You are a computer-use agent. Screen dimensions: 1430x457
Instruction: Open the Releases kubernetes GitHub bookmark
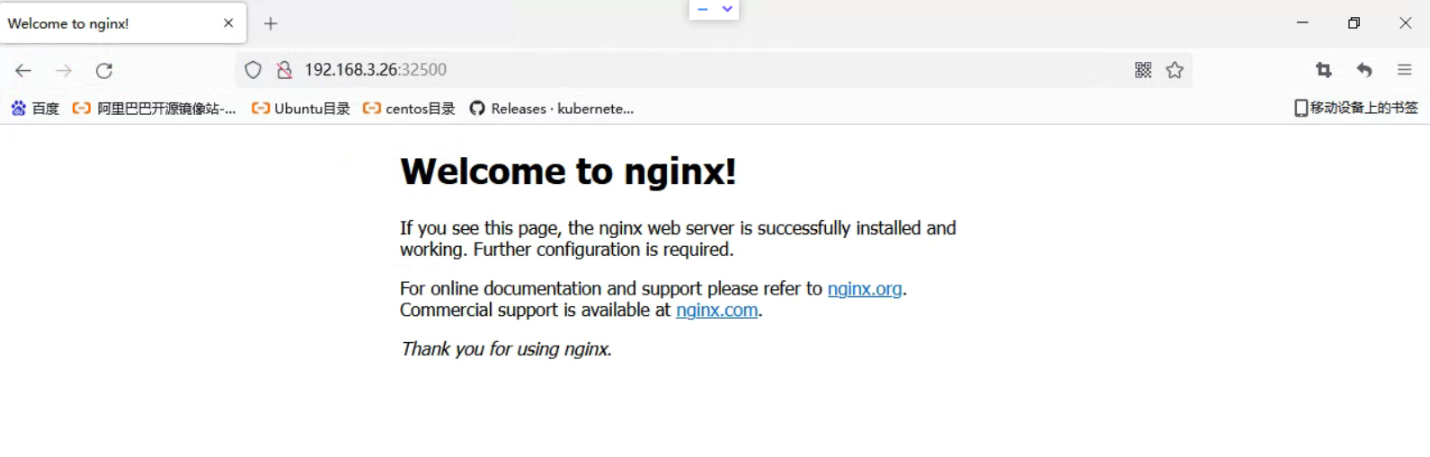pos(552,109)
